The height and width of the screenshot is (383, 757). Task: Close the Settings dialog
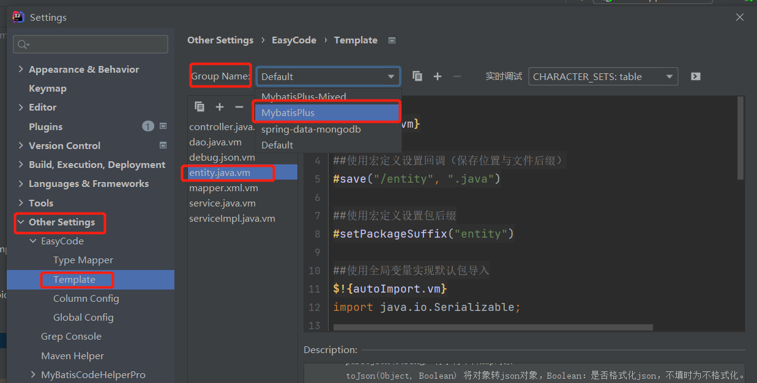[x=740, y=17]
